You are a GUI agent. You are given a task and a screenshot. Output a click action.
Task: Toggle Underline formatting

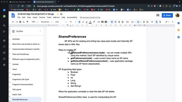click(86, 22)
